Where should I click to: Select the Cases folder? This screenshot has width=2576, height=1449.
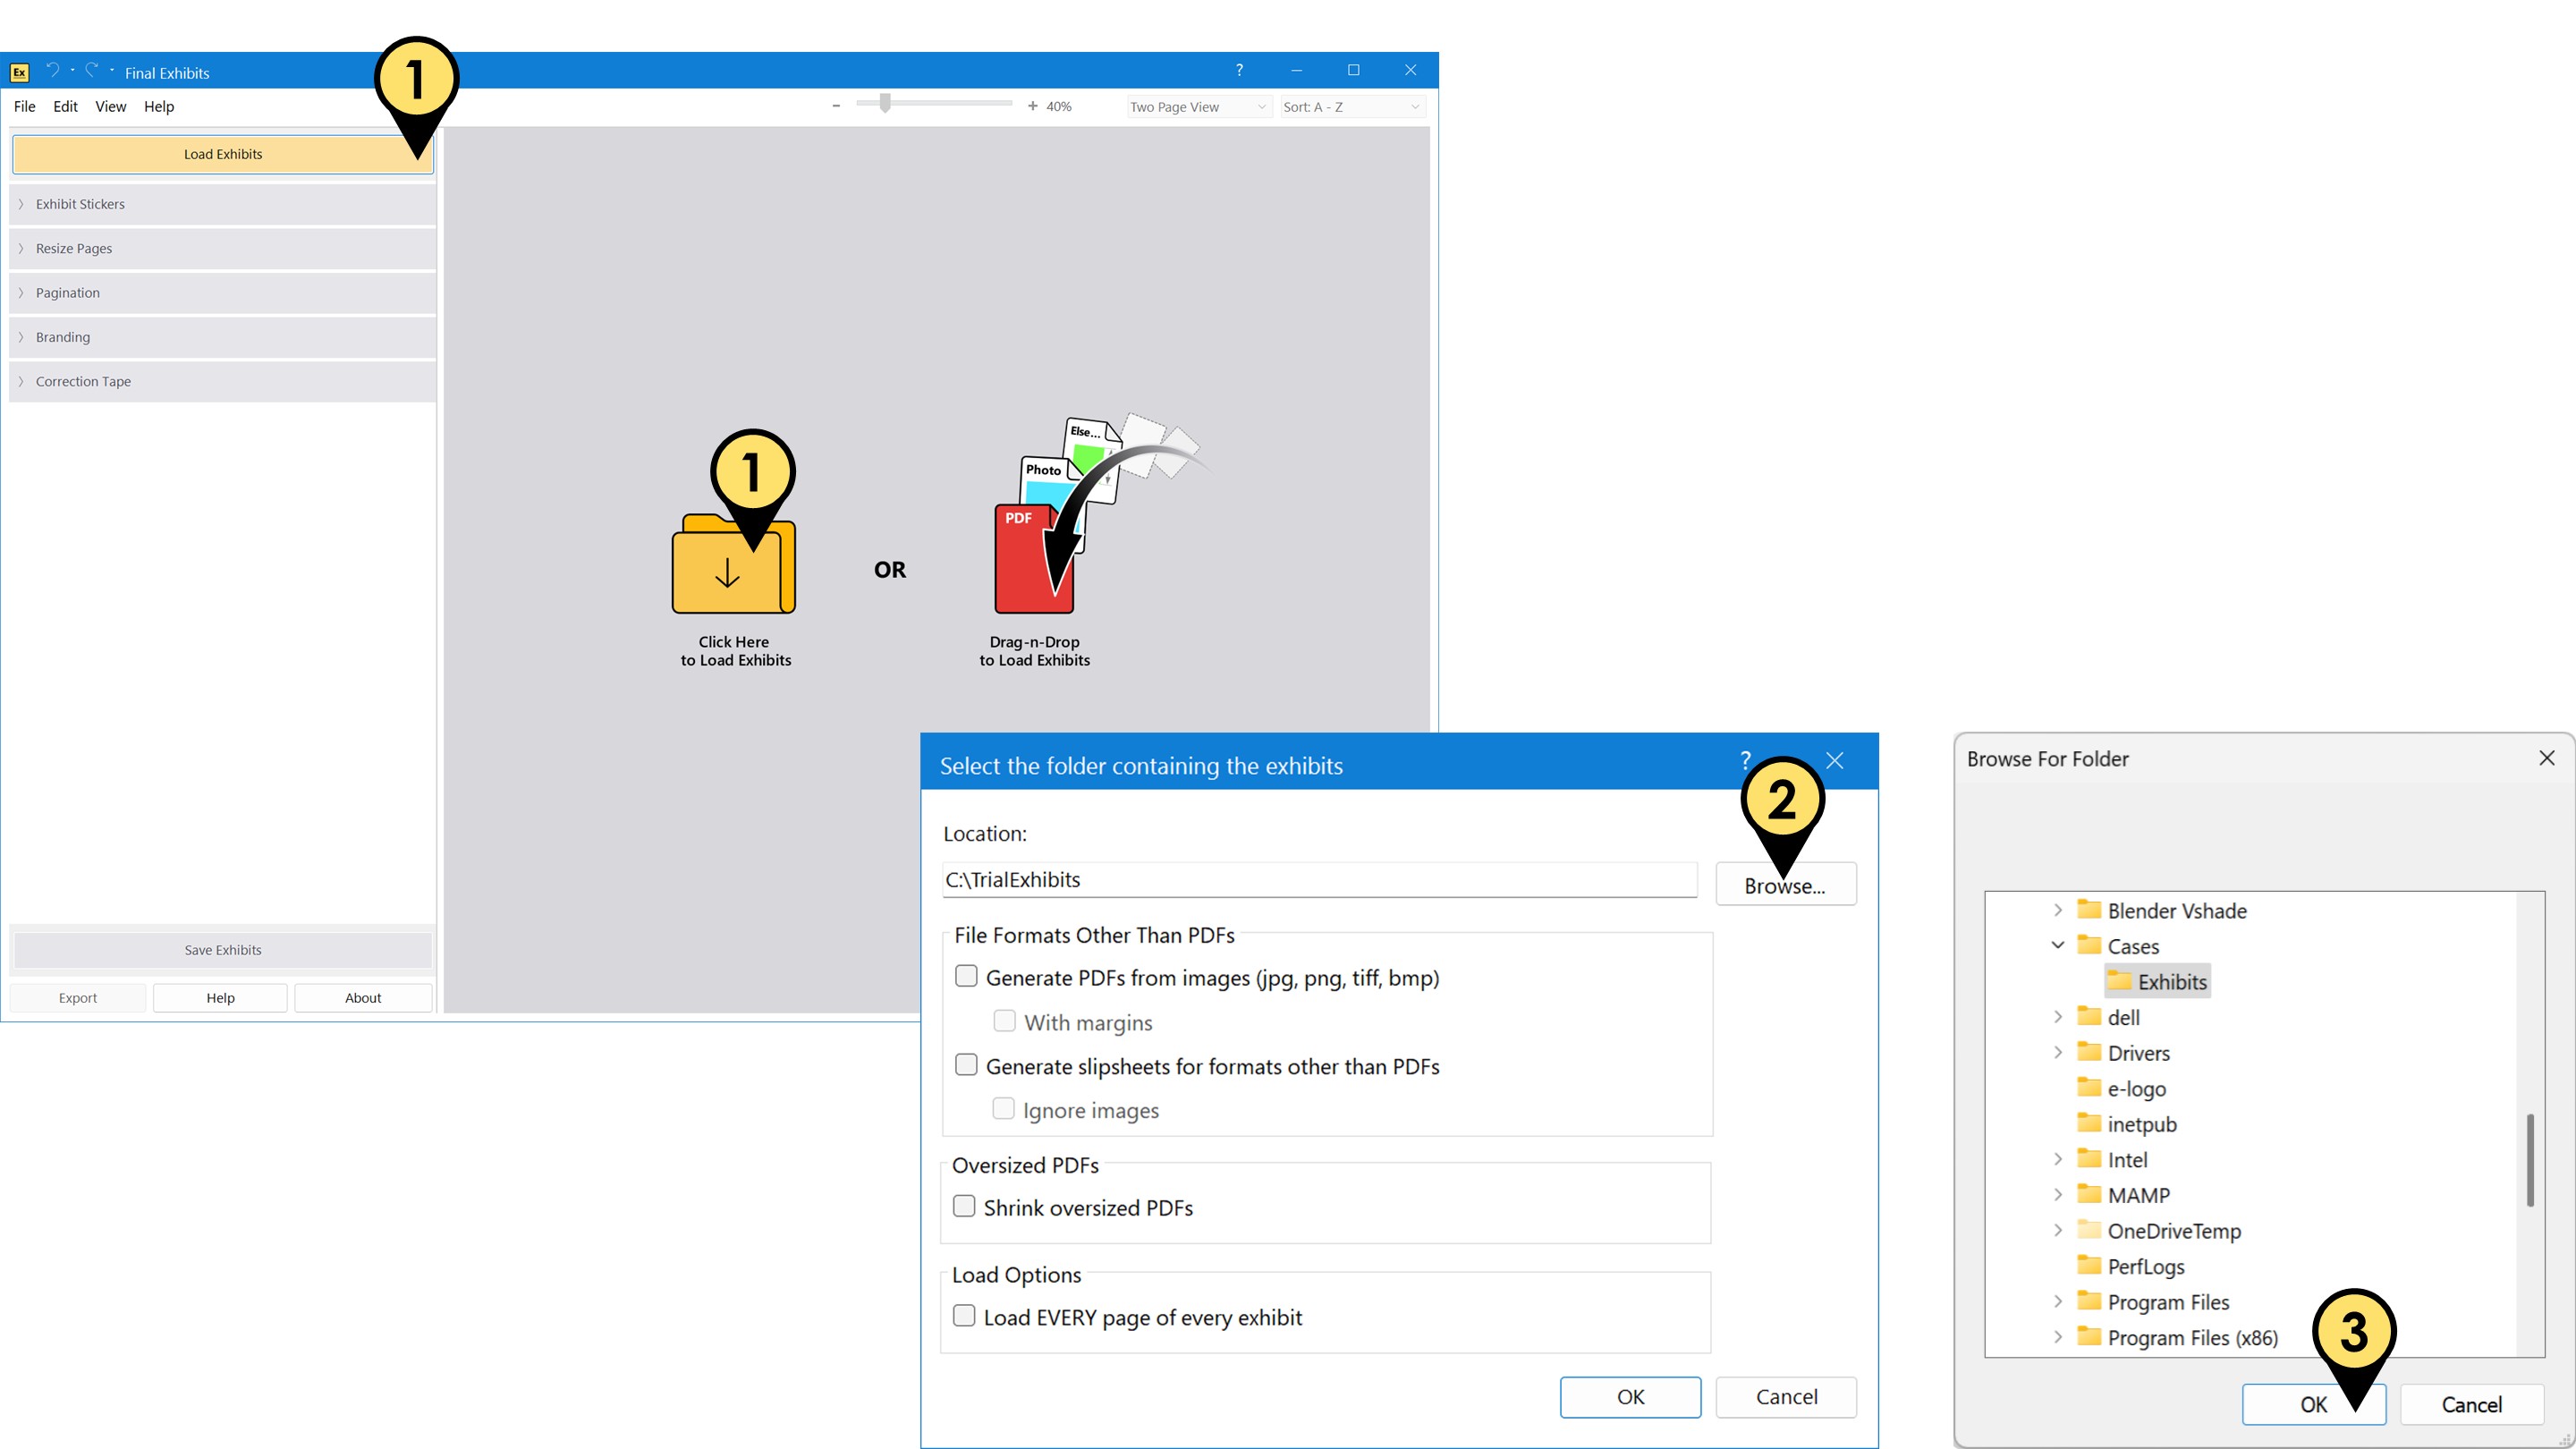(x=2117, y=946)
